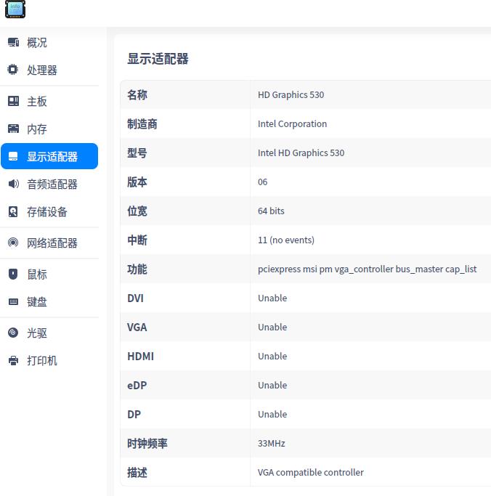Click the Unable value in eDP row
The image size is (491, 496).
pos(272,386)
